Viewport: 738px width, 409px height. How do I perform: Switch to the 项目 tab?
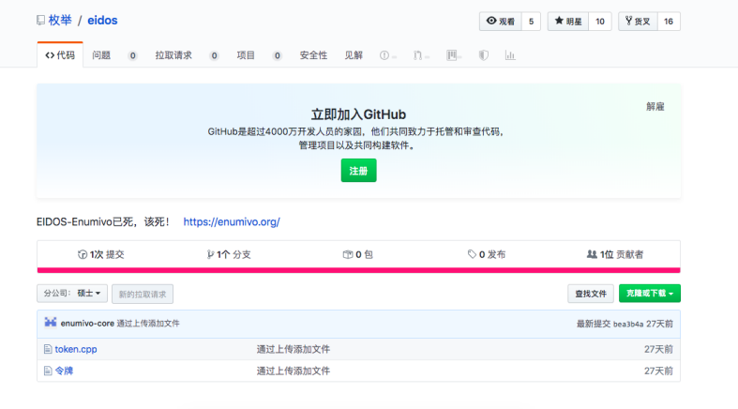click(x=246, y=55)
